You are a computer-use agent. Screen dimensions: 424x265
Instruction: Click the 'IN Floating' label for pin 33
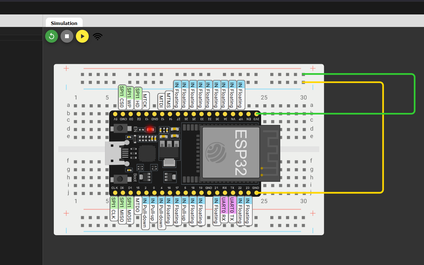pyautogui.click(x=201, y=95)
